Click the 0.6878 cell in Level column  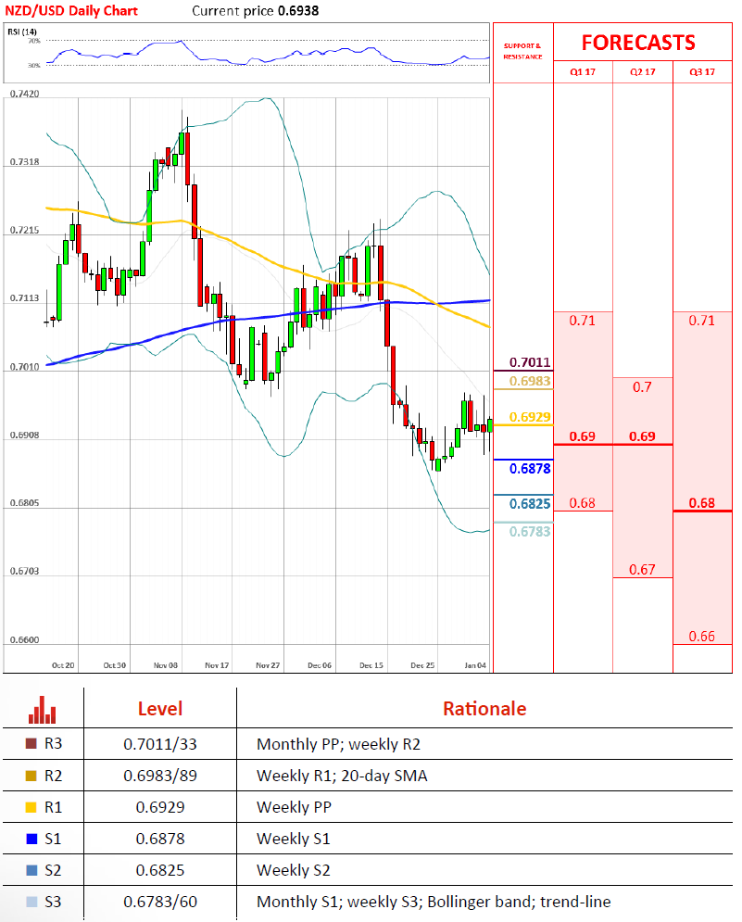point(160,840)
